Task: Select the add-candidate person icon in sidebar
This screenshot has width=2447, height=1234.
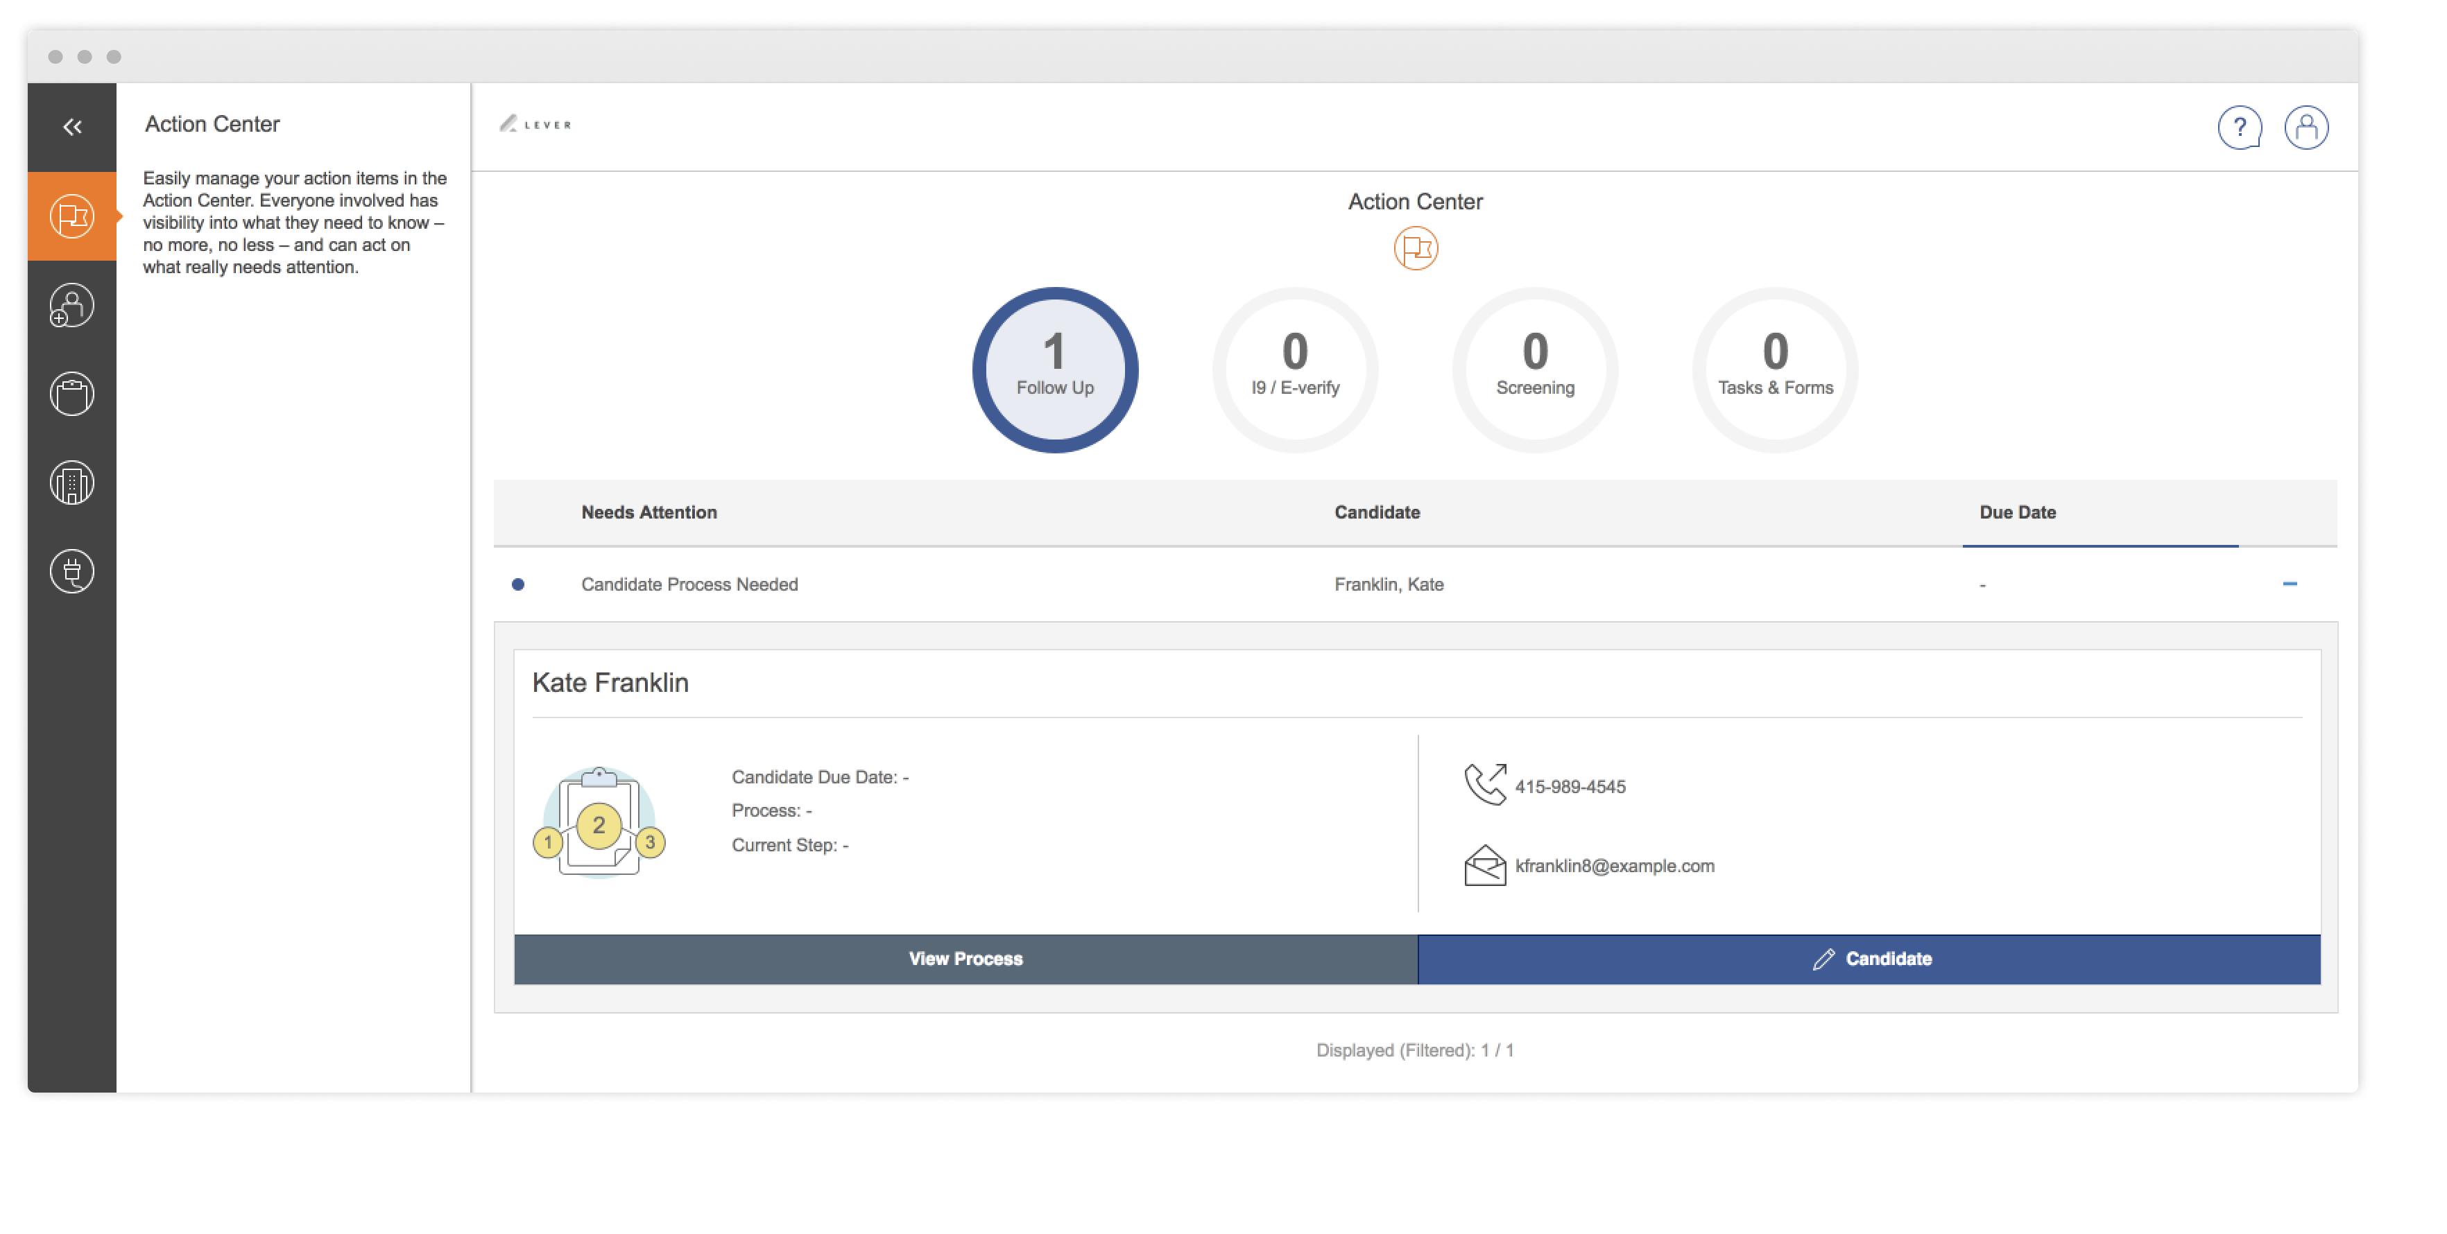Action: (x=71, y=305)
